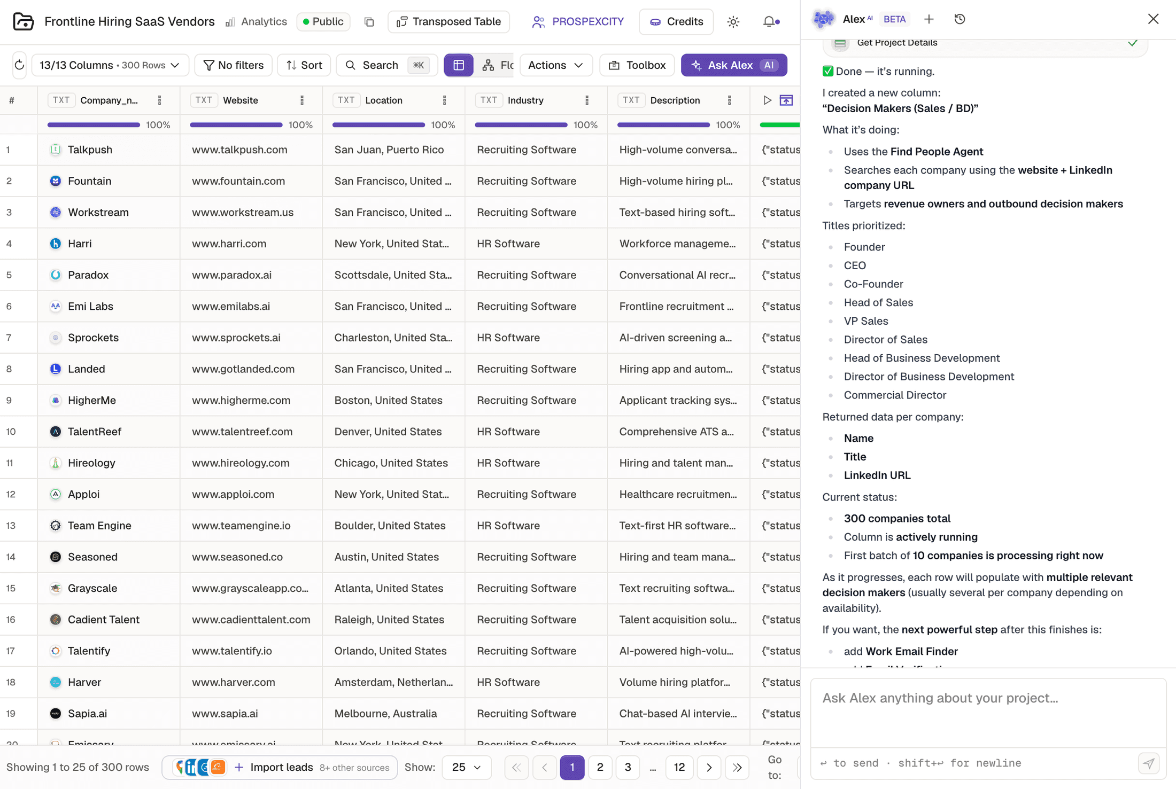Go to page 3

pyautogui.click(x=628, y=768)
